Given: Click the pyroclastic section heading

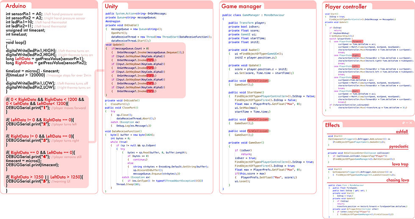Looking at the screenshot, I should (x=398, y=146).
